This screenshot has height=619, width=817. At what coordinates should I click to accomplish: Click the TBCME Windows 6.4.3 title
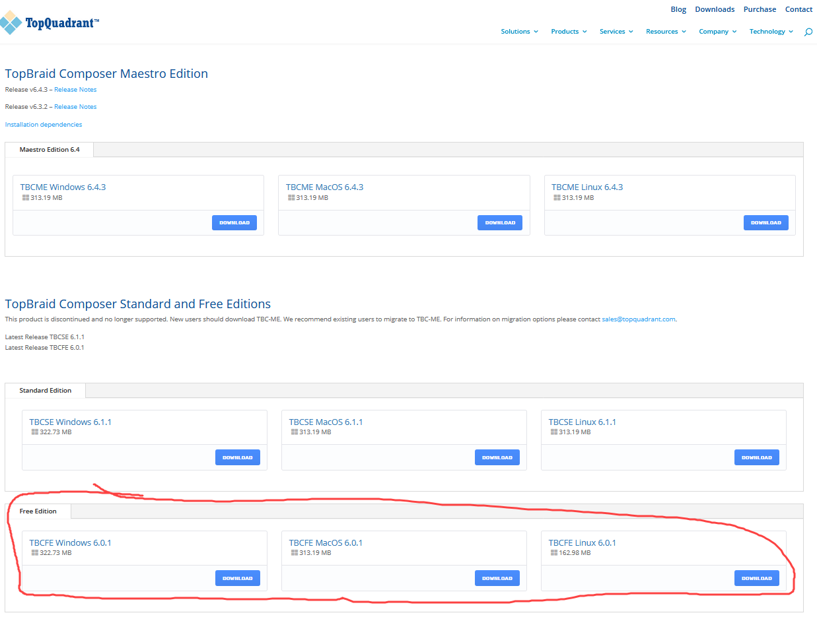point(63,187)
